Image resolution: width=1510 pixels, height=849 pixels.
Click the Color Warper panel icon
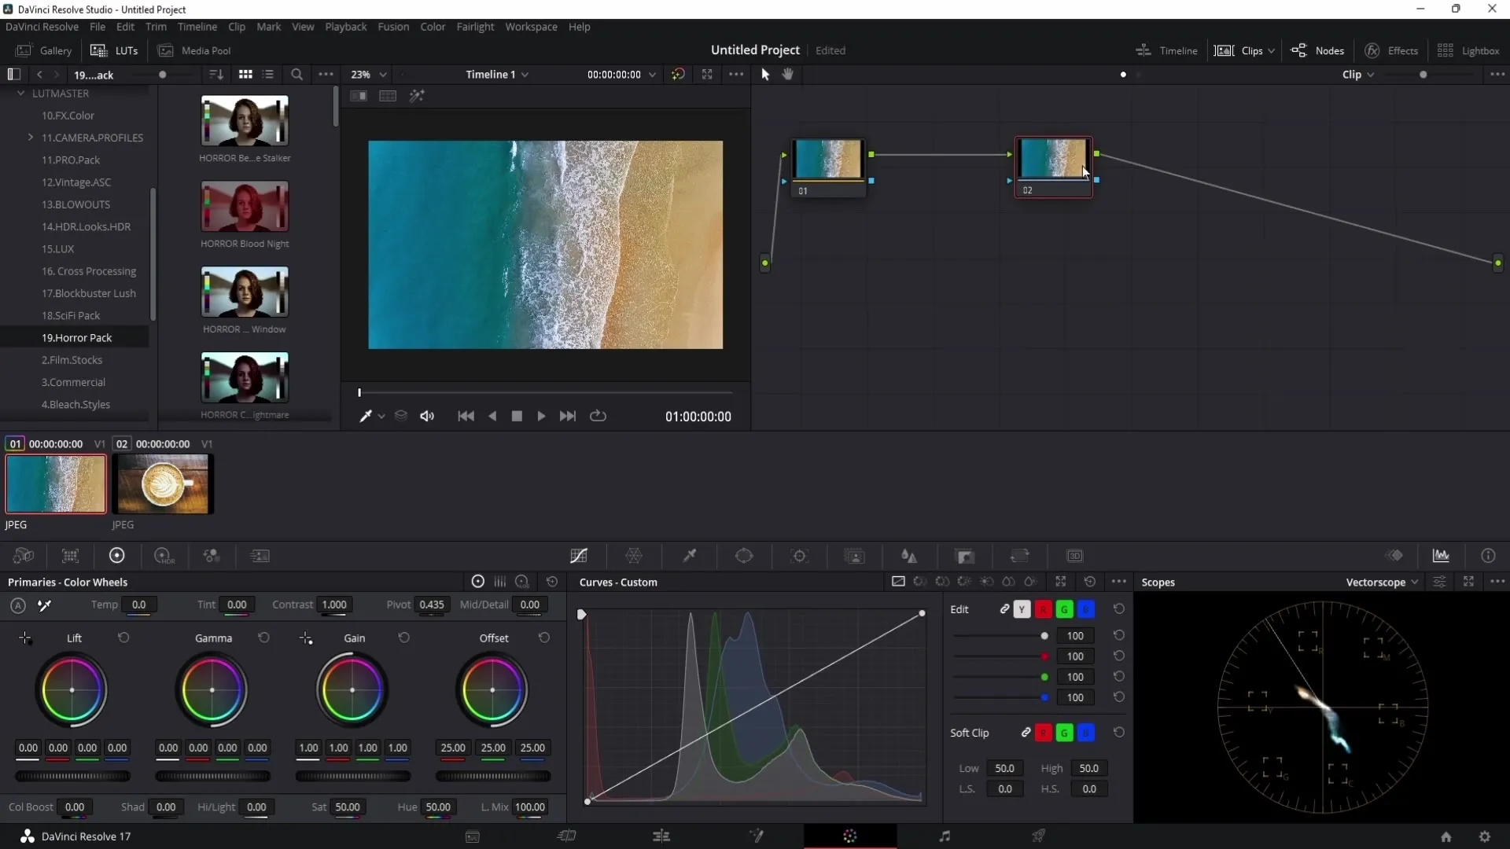635,556
